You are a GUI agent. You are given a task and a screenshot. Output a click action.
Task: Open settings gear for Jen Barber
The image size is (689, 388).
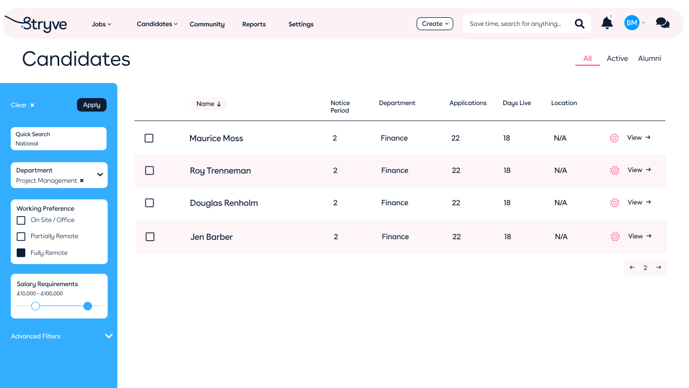click(615, 237)
